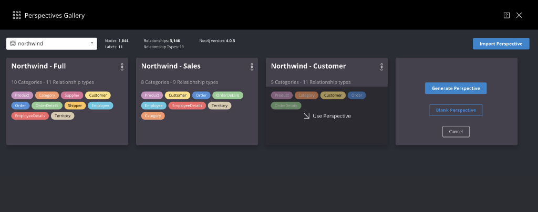Click the Order tag in Northwind - Sales
Viewport: 538px width, 212px height.
click(x=201, y=95)
